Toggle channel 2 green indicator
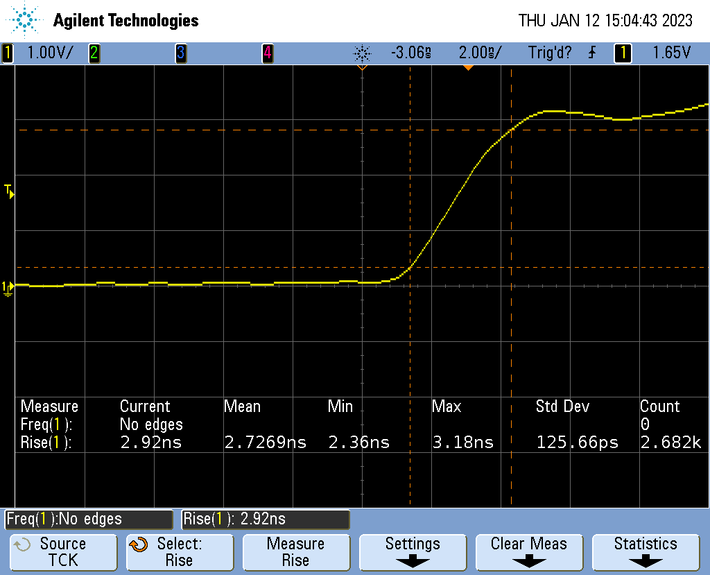710x575 pixels. tap(94, 53)
